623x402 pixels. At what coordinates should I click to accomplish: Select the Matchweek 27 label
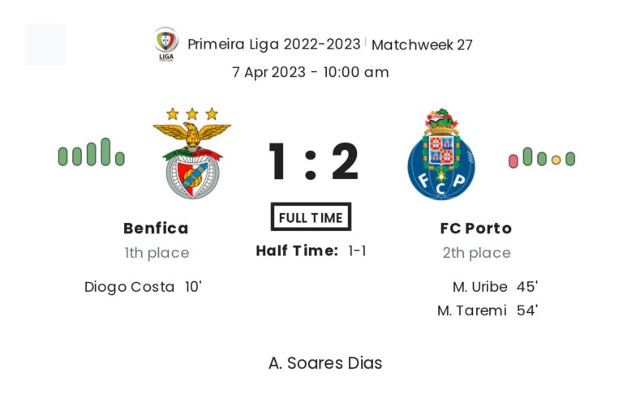(422, 45)
